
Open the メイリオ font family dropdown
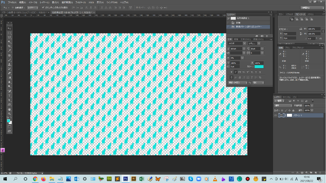pos(244,43)
